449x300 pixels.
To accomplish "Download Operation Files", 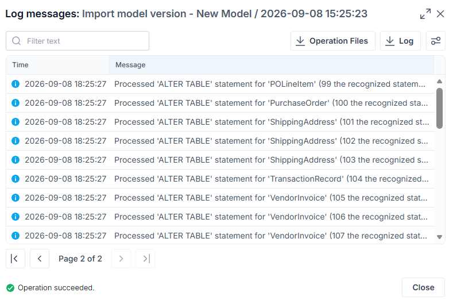I will (333, 41).
